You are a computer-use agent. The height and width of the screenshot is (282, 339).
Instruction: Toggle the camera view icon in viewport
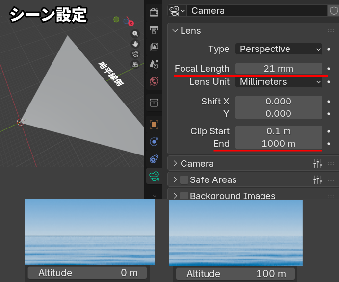pos(135,54)
